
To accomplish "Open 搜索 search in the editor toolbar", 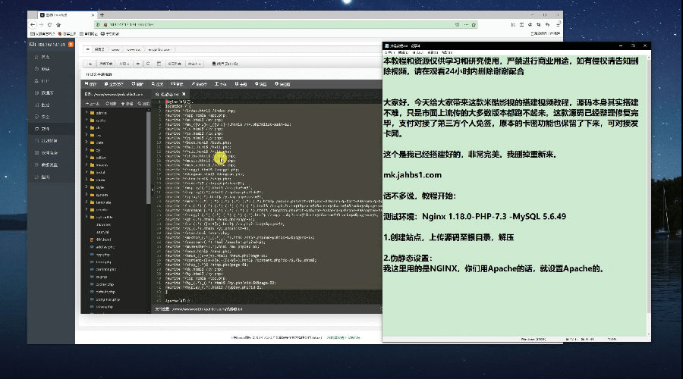I will [x=156, y=83].
